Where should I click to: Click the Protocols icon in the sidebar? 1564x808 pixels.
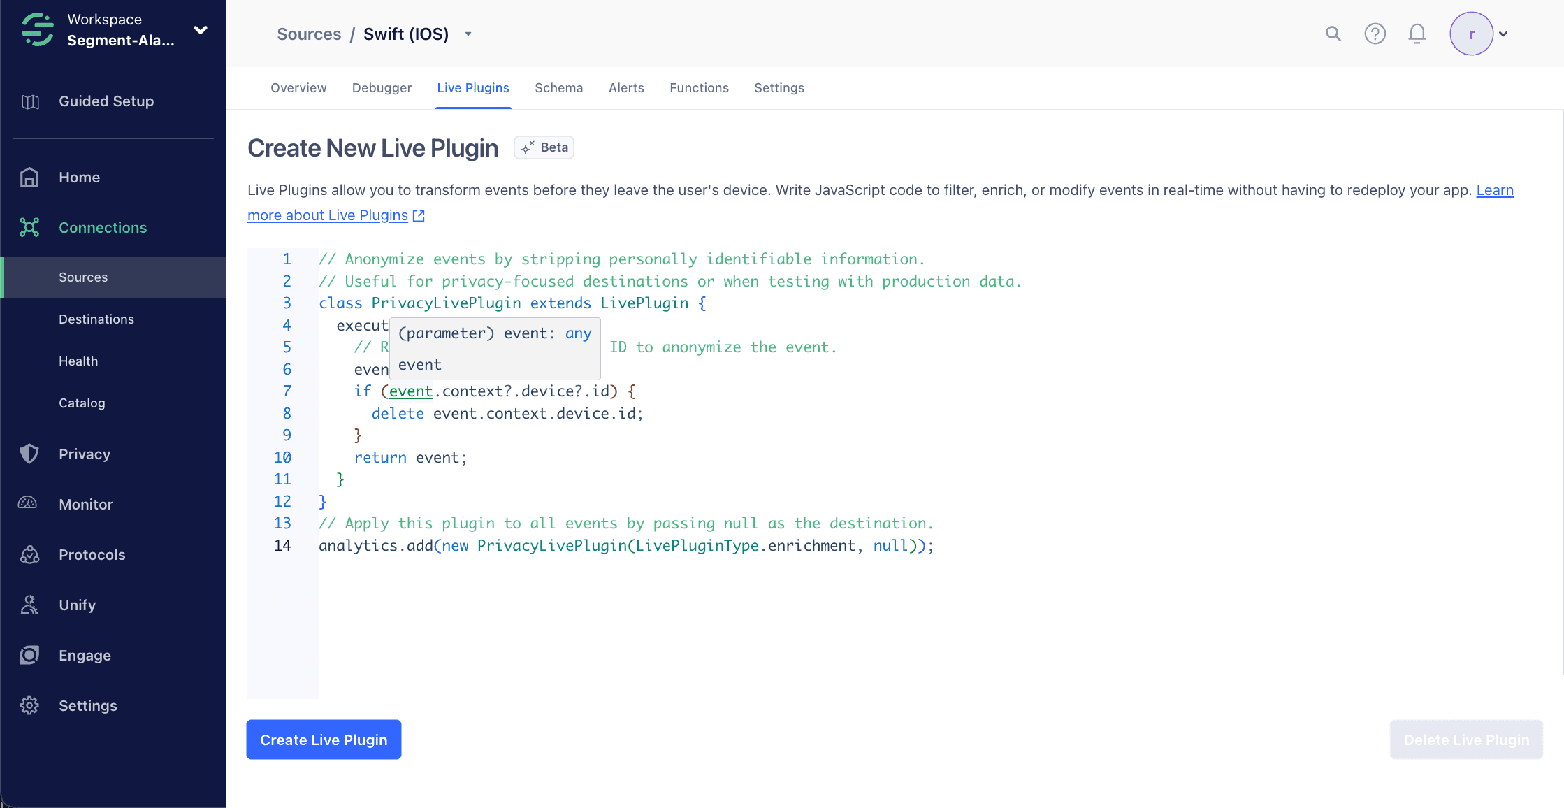click(29, 554)
